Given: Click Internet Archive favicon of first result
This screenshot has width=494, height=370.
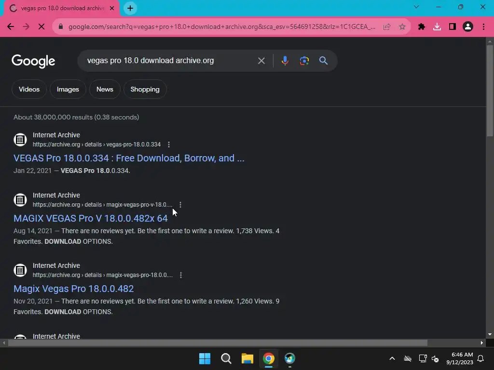Looking at the screenshot, I should (x=20, y=139).
